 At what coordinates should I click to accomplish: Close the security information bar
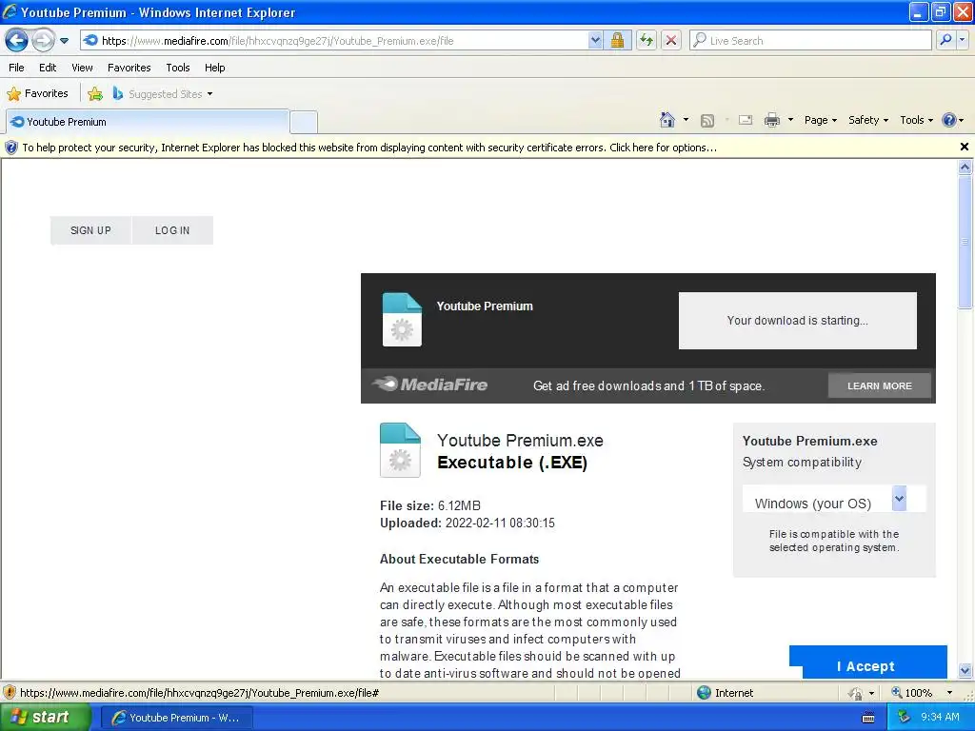click(x=965, y=147)
